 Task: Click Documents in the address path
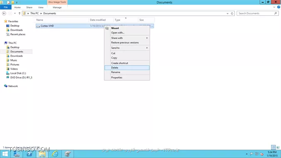point(50,13)
